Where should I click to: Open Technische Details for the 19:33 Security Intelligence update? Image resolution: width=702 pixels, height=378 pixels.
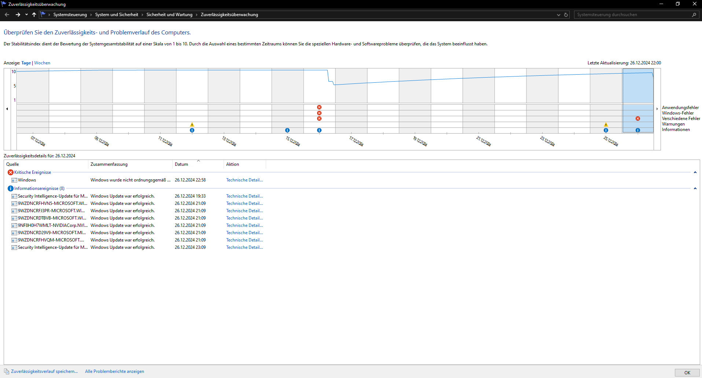tap(245, 196)
